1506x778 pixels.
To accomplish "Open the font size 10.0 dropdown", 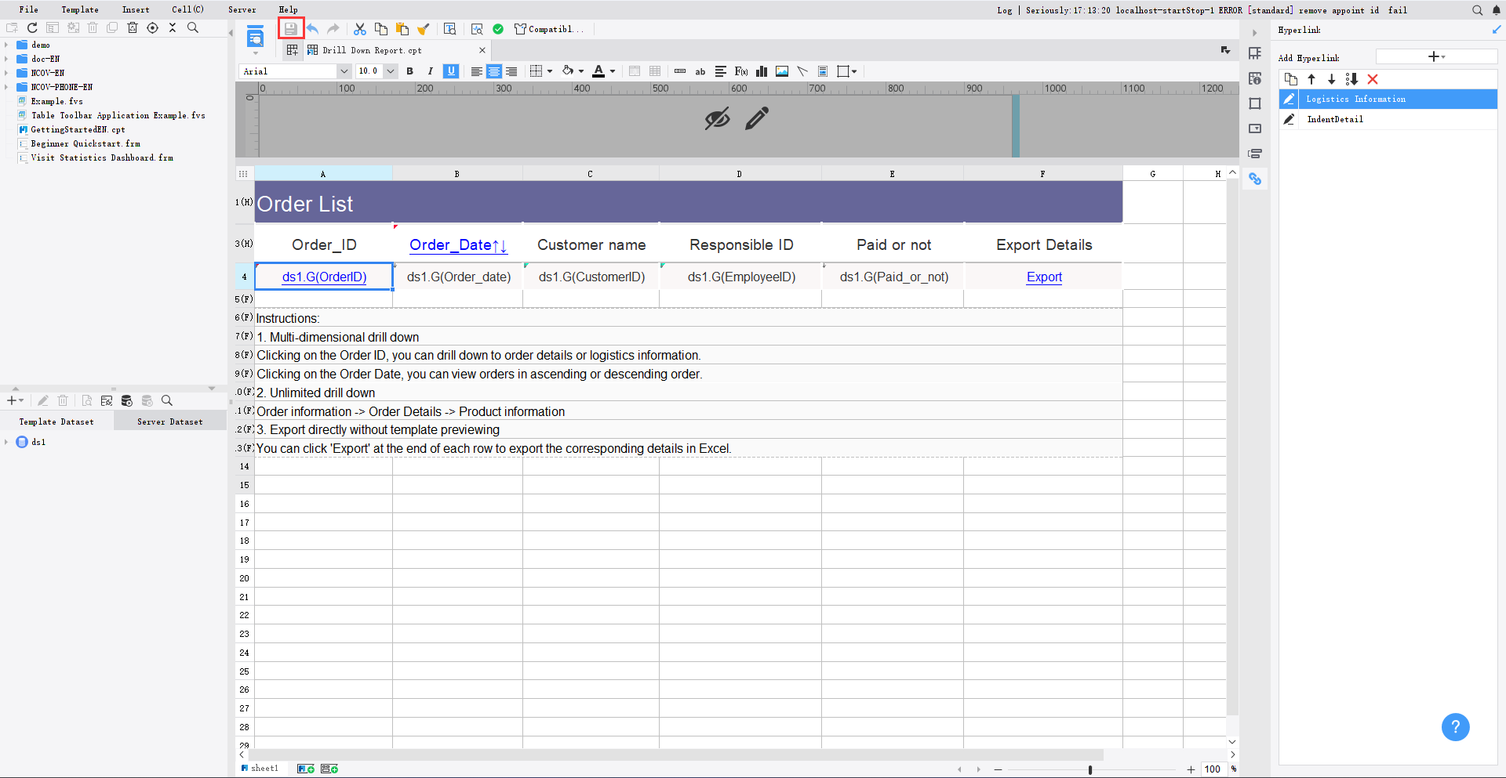I will click(x=391, y=71).
